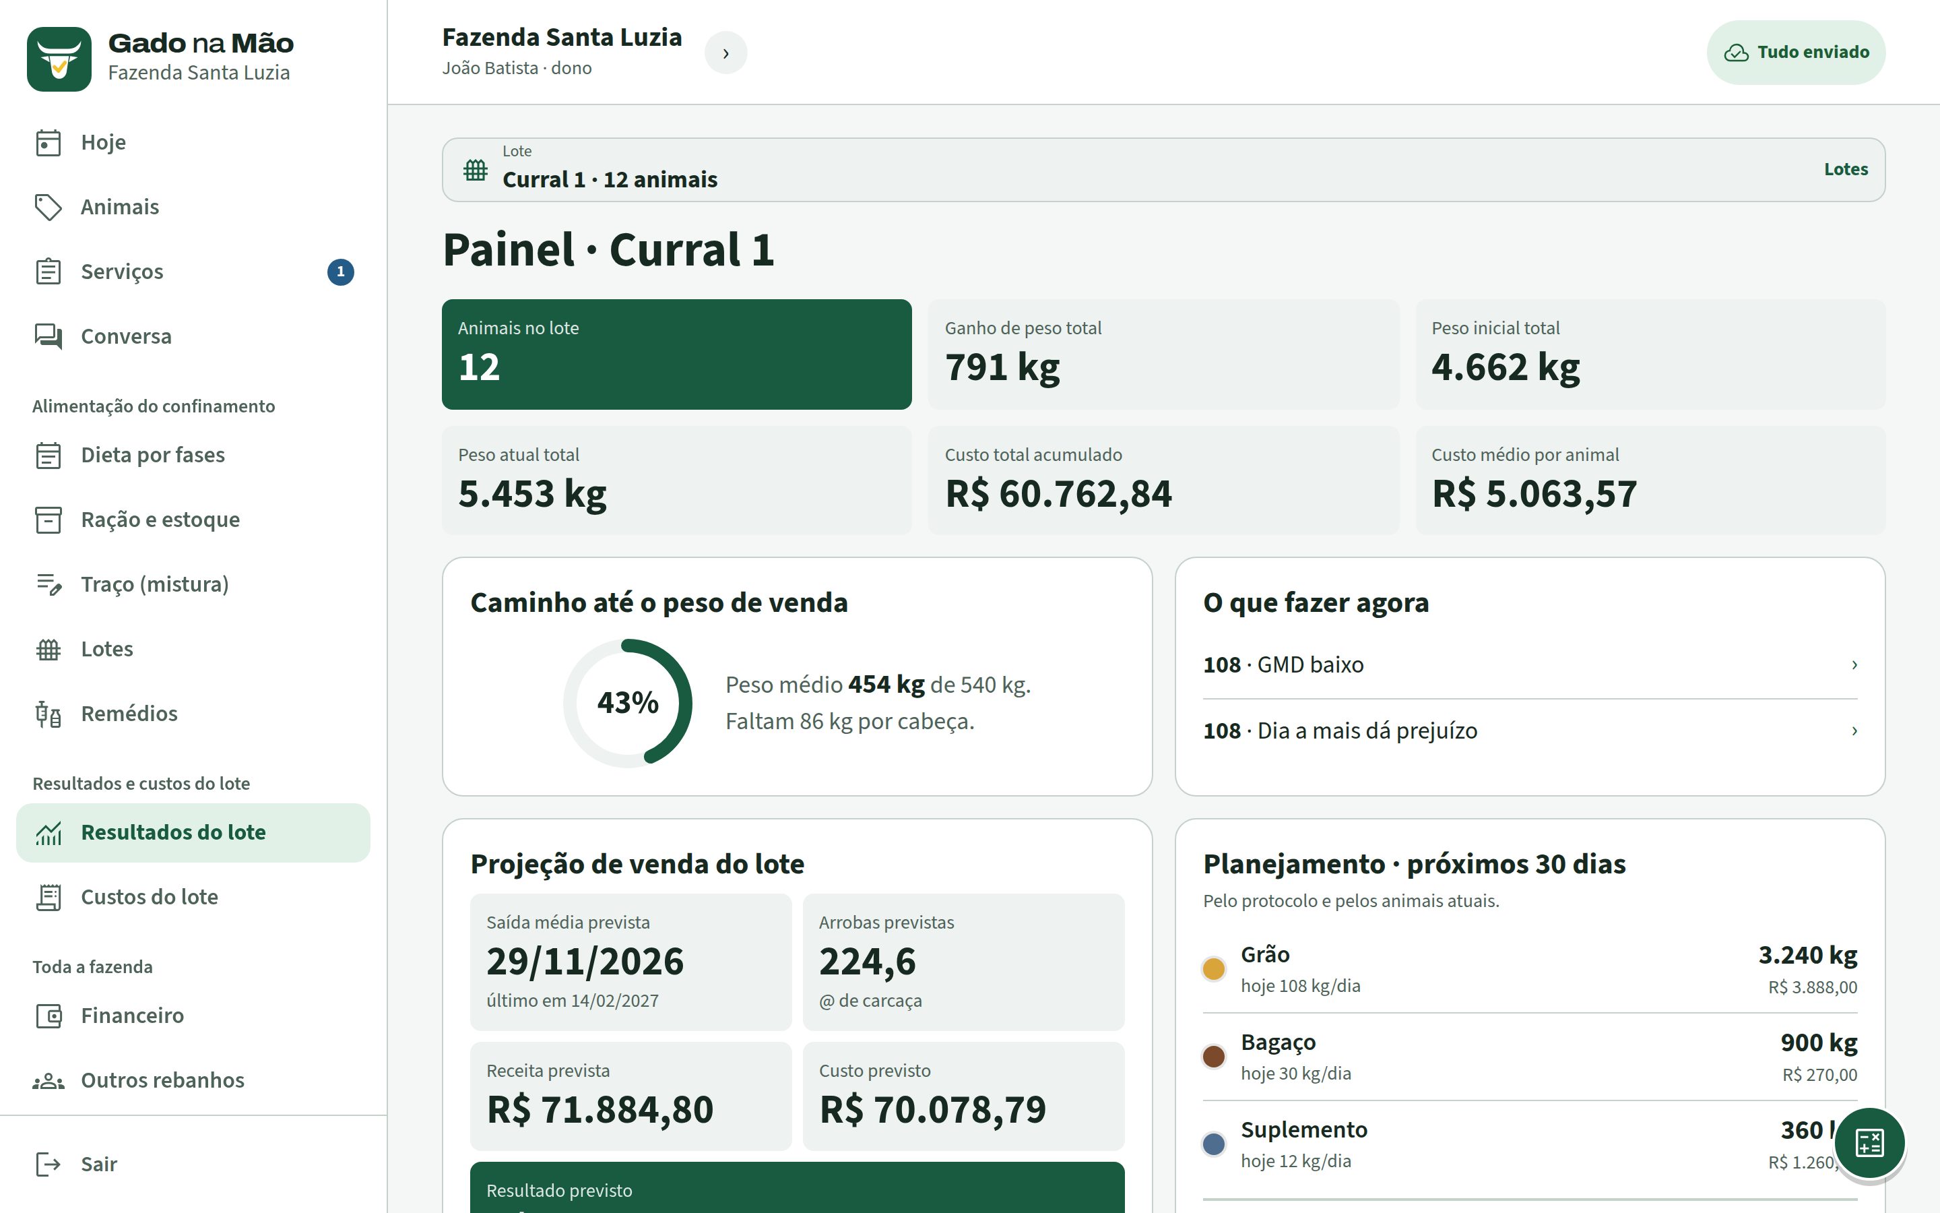This screenshot has height=1213, width=1940.
Task: Go to the Animais section
Action: coord(193,207)
